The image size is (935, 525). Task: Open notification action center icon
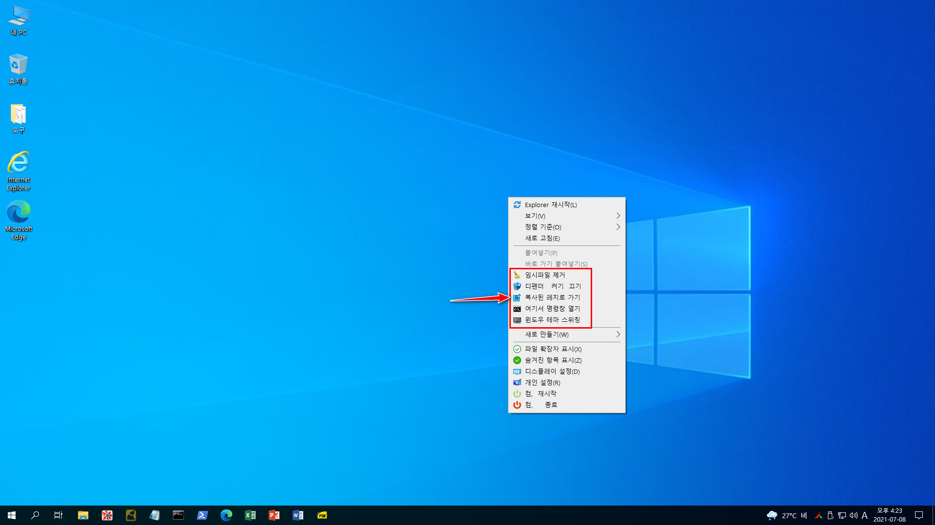pyautogui.click(x=919, y=515)
